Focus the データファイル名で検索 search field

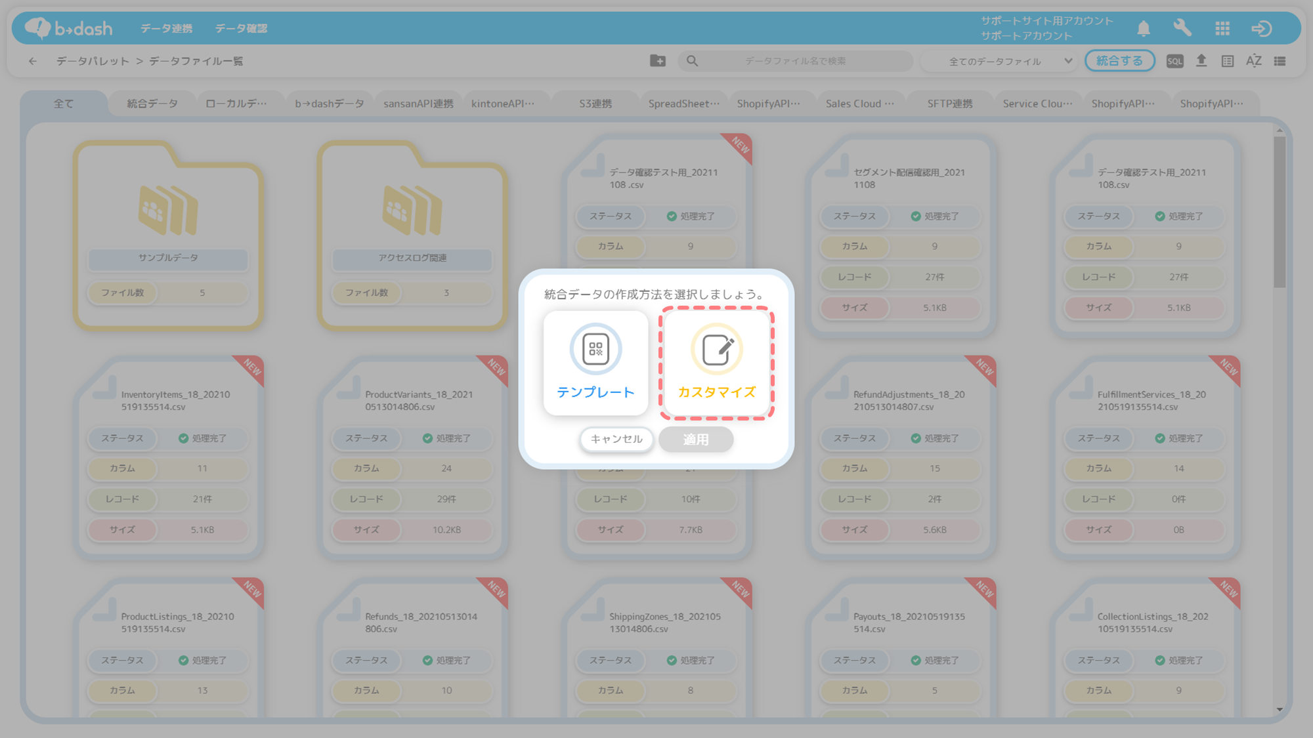click(x=795, y=60)
